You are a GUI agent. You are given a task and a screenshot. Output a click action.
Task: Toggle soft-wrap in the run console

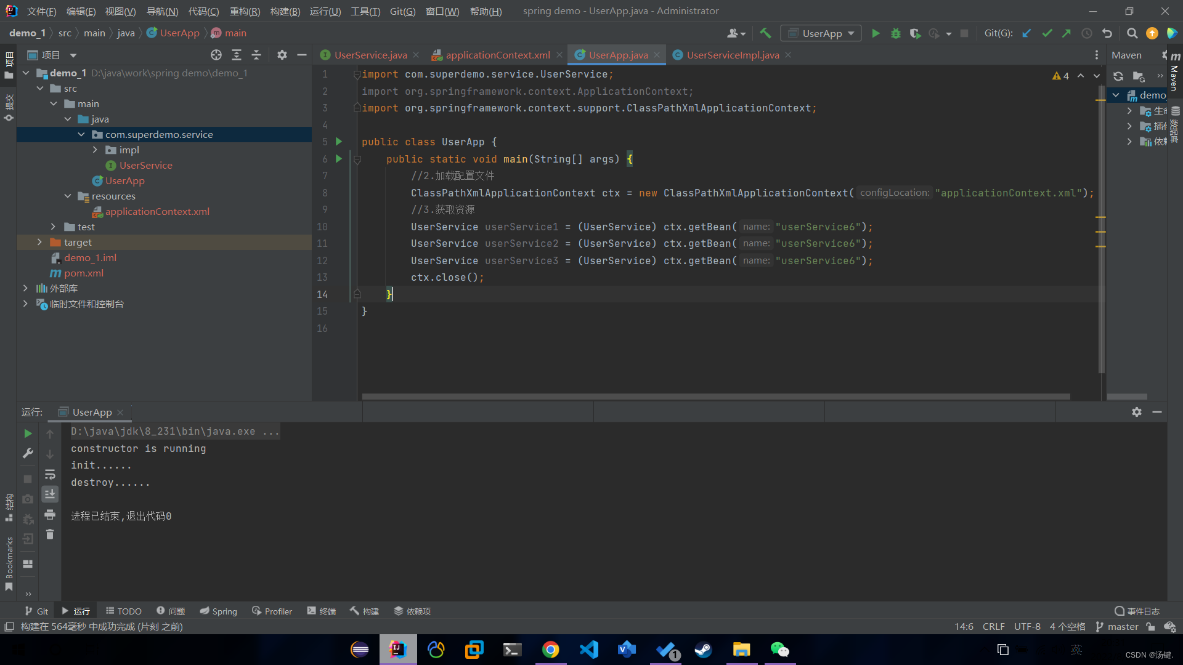tap(50, 474)
